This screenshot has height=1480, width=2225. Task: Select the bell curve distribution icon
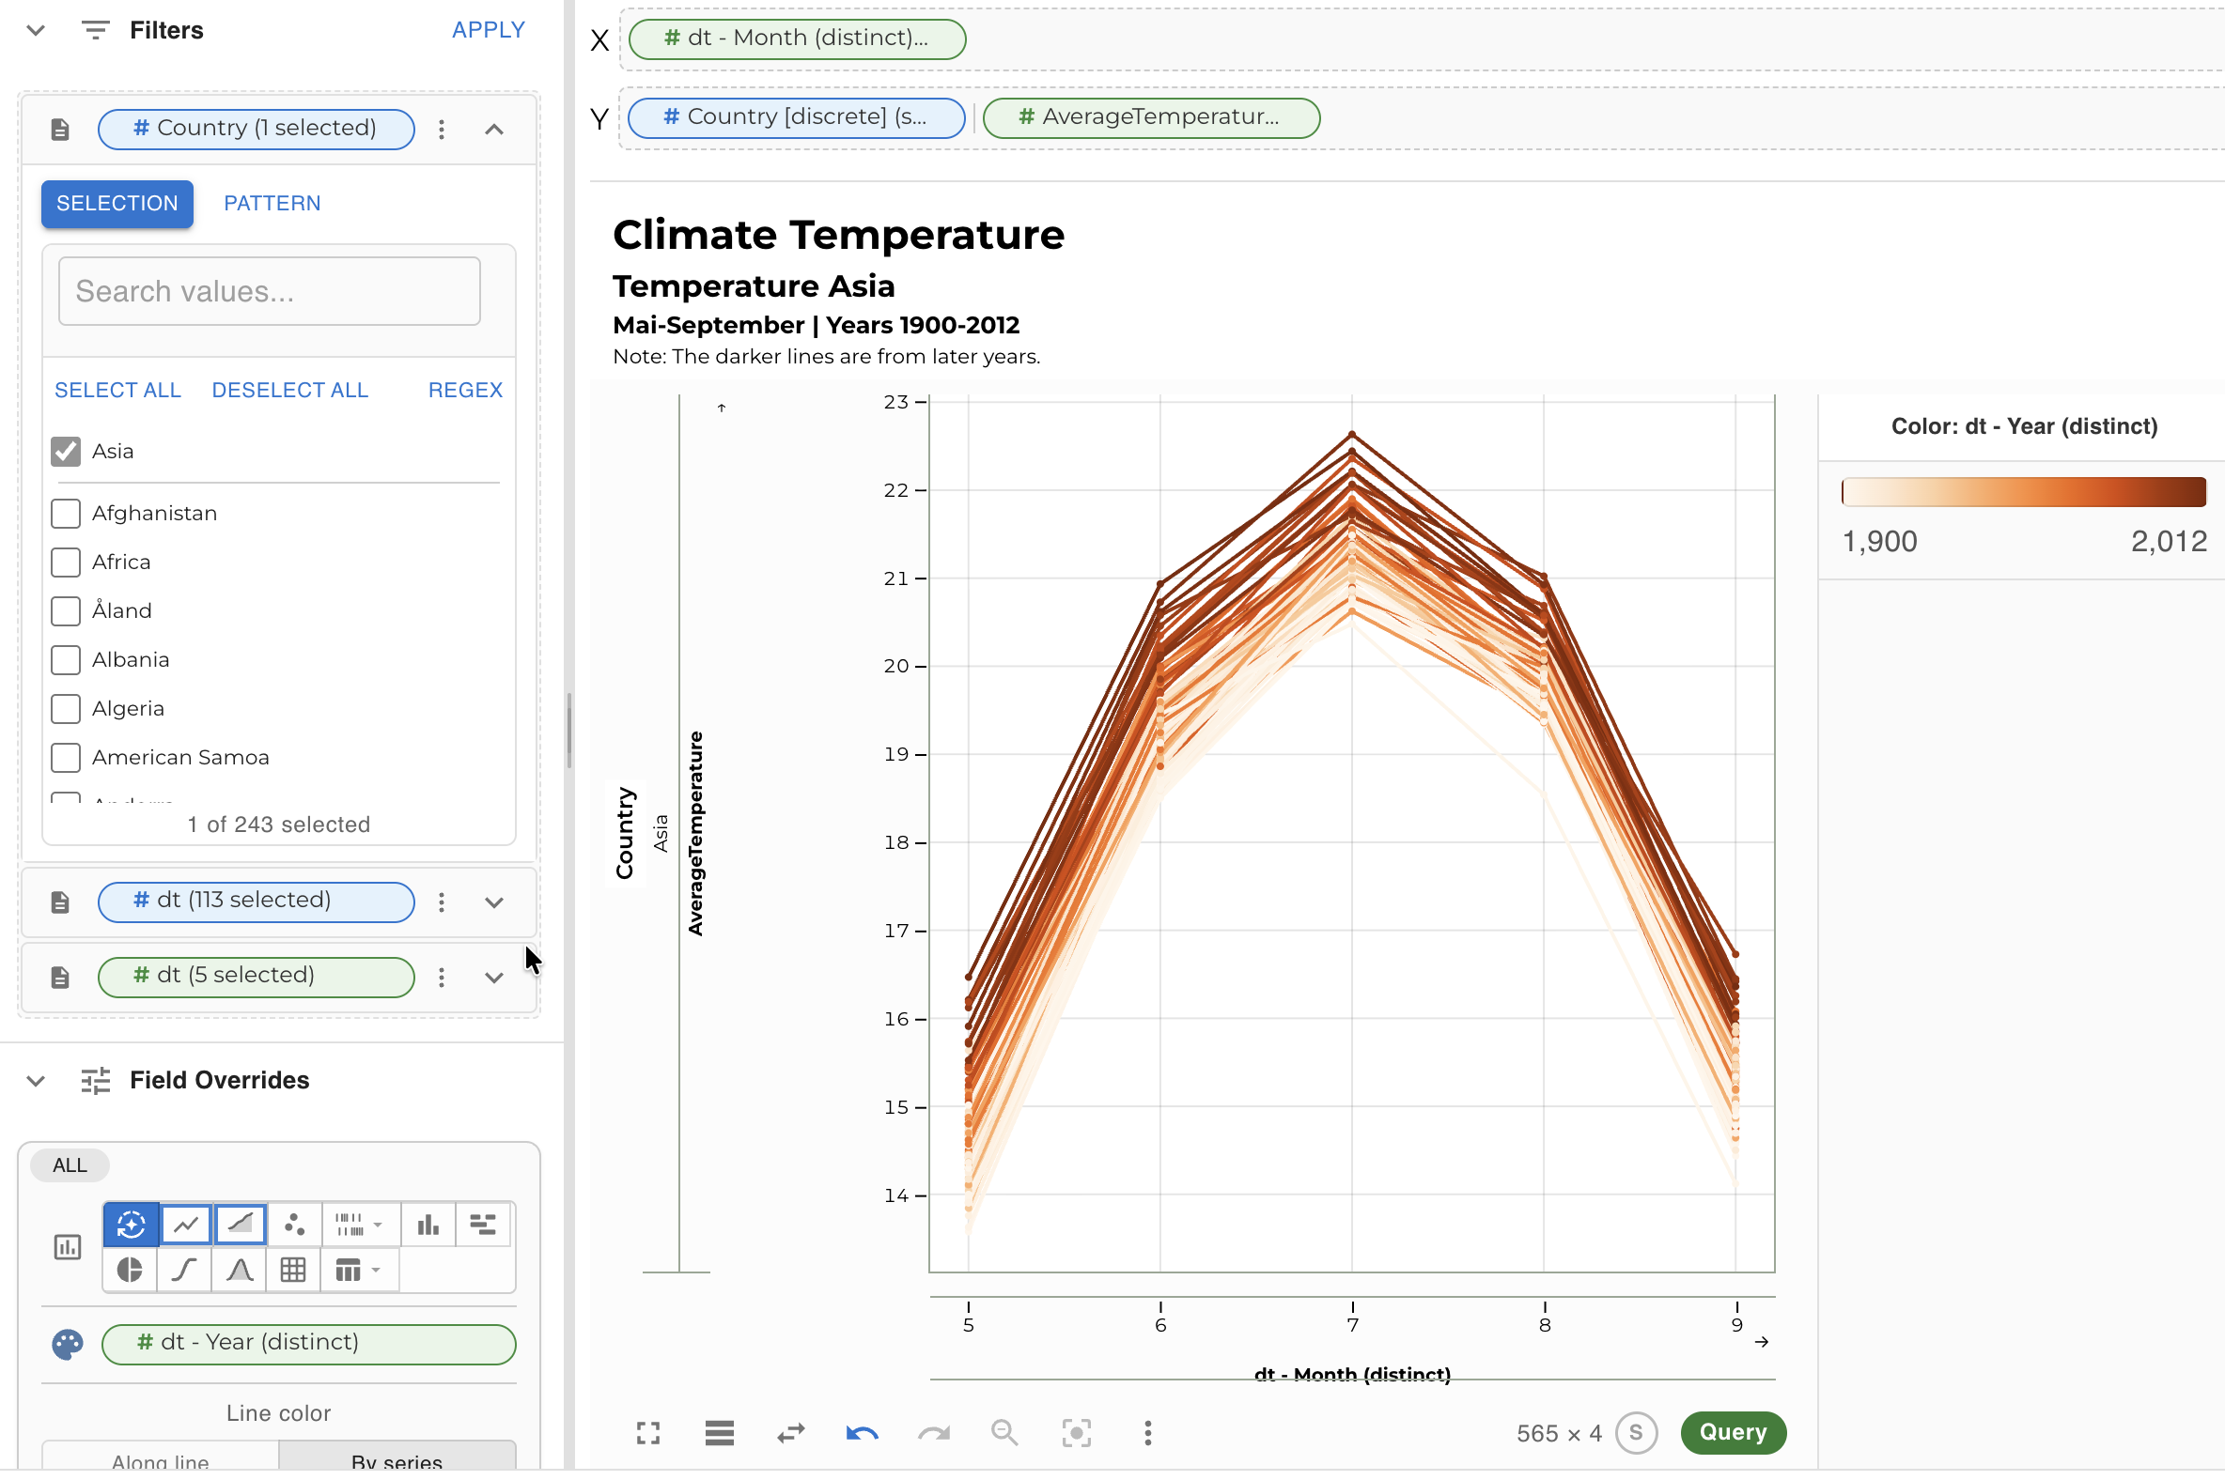240,1271
